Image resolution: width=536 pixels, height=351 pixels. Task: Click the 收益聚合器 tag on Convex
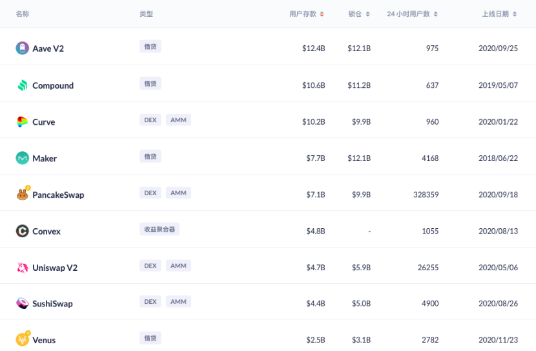click(160, 229)
